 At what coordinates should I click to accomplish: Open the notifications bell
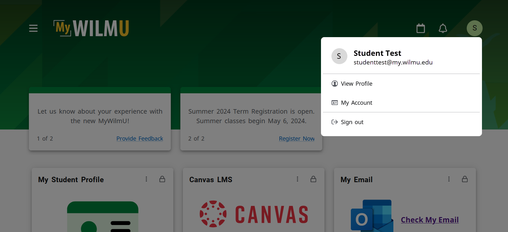click(443, 28)
